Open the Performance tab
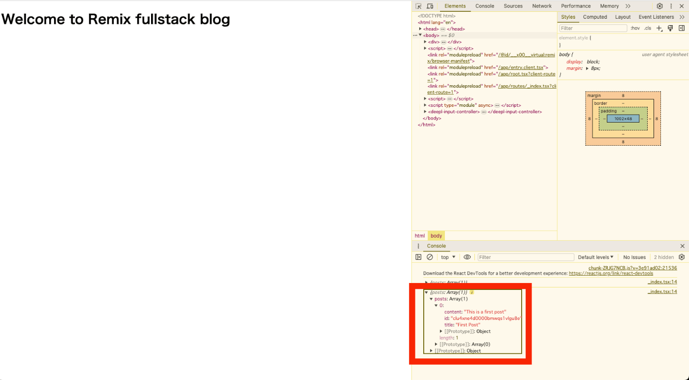Screen dimensions: 689x380 click(576, 6)
